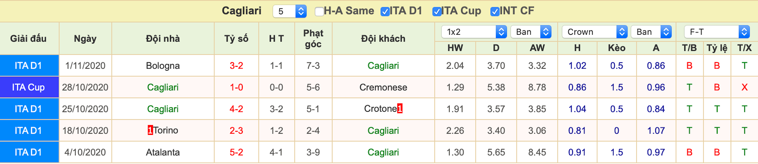This screenshot has width=758, height=164.
Task: Toggle the H-A Same checkbox
Action: click(319, 12)
